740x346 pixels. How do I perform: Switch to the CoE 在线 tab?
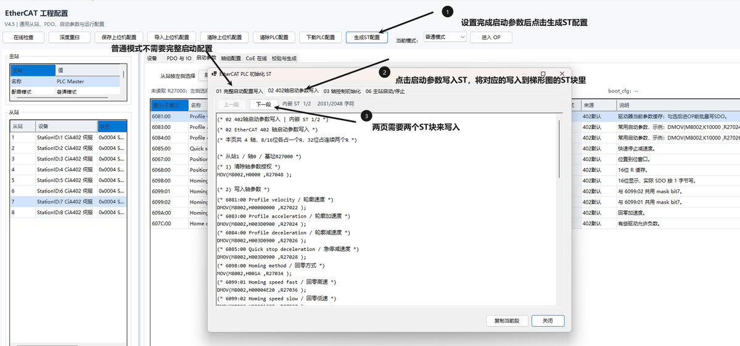click(257, 58)
